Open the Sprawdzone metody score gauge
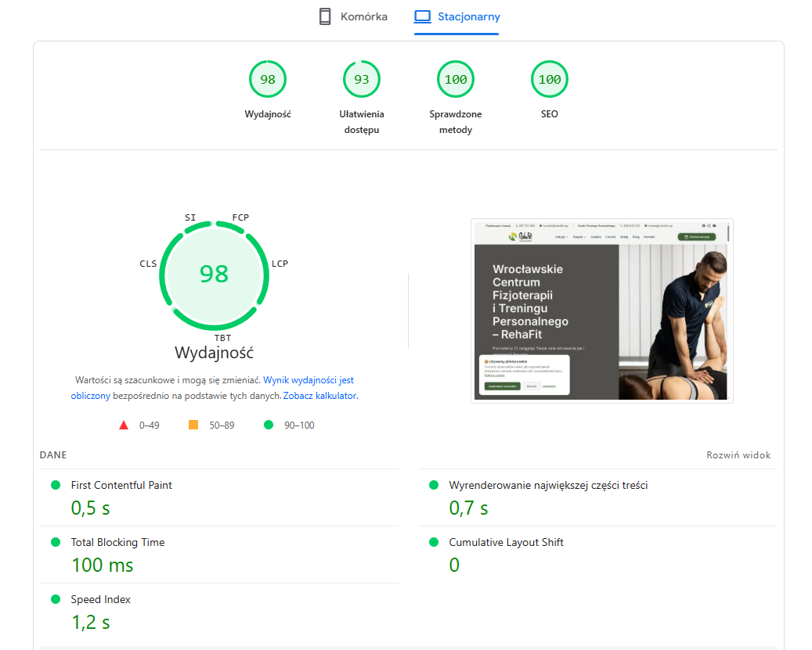 pos(456,79)
